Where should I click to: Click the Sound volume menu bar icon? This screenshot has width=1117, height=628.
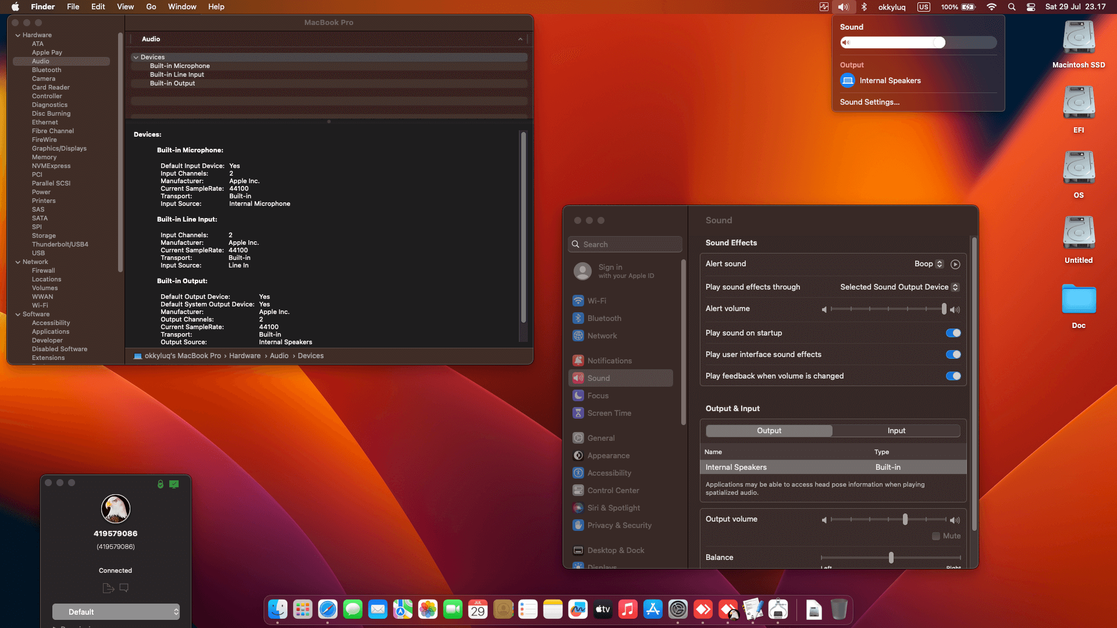[843, 7]
